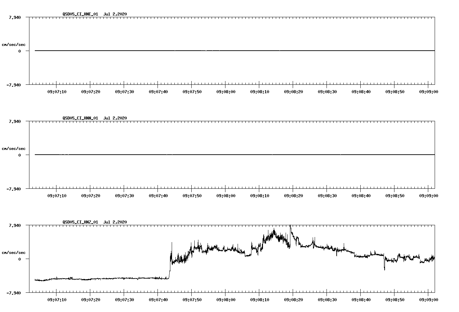Click the -7.940 lower limit on HNN plot

click(14, 189)
